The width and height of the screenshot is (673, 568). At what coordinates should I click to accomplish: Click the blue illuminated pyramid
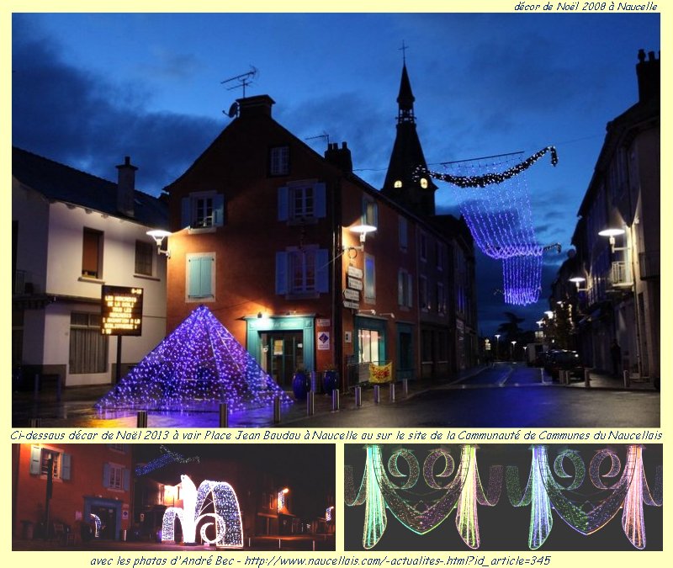(195, 361)
